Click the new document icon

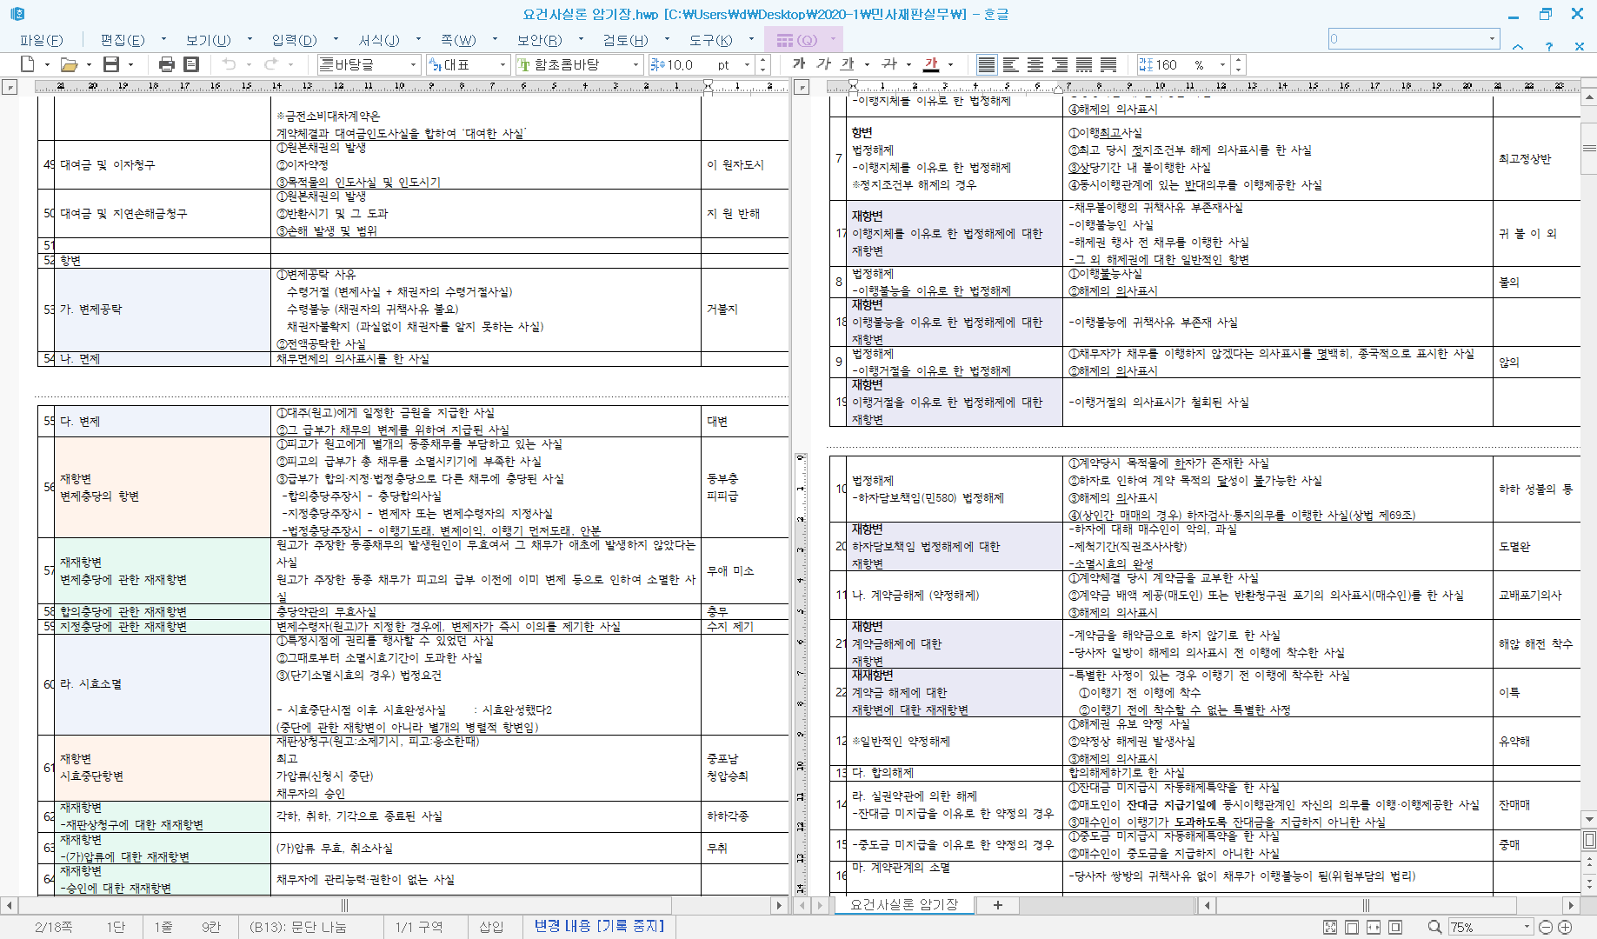27,64
